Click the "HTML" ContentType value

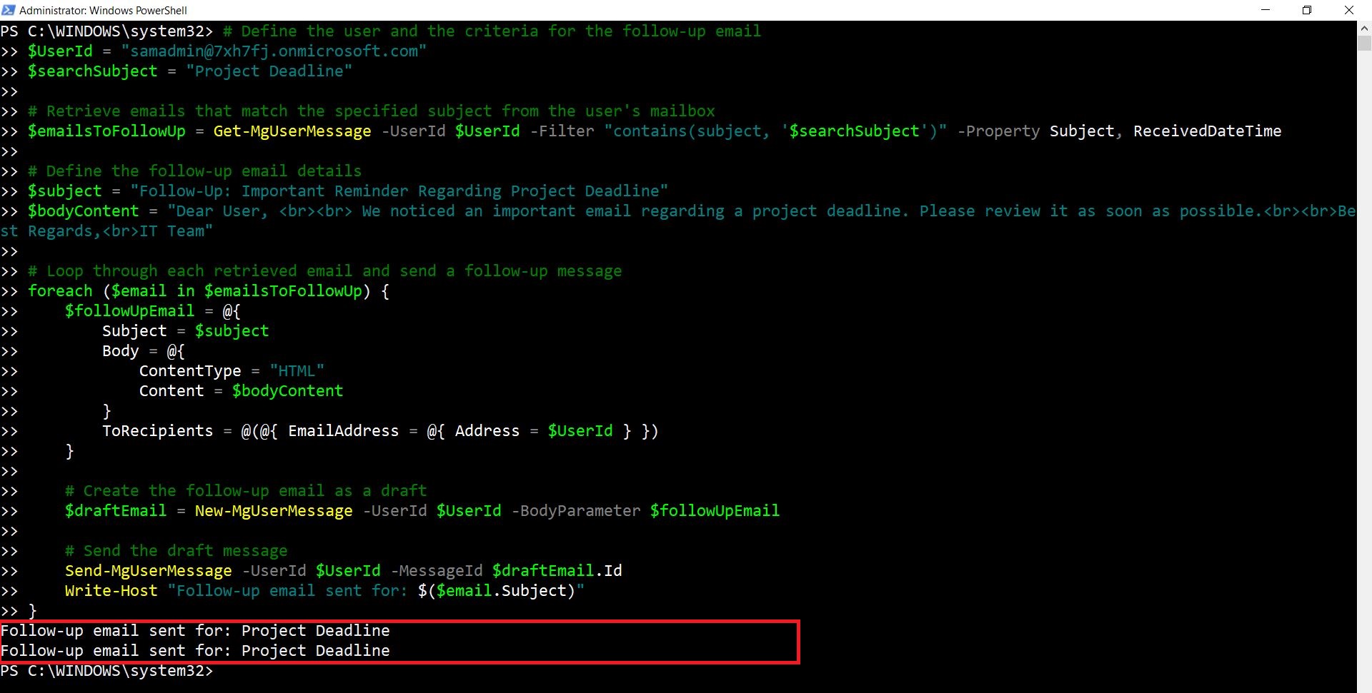coord(297,371)
